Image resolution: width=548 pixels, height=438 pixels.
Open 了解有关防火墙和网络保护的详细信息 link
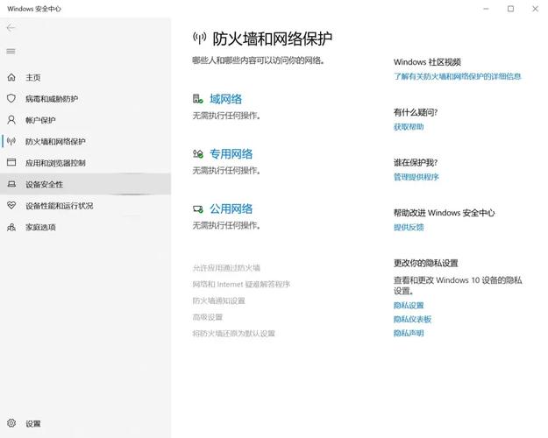coord(458,76)
